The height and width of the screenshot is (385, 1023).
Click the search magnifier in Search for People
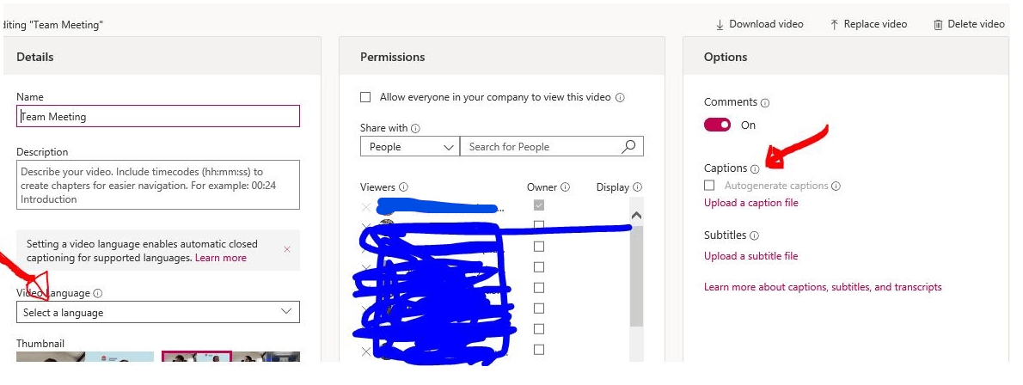pos(629,147)
